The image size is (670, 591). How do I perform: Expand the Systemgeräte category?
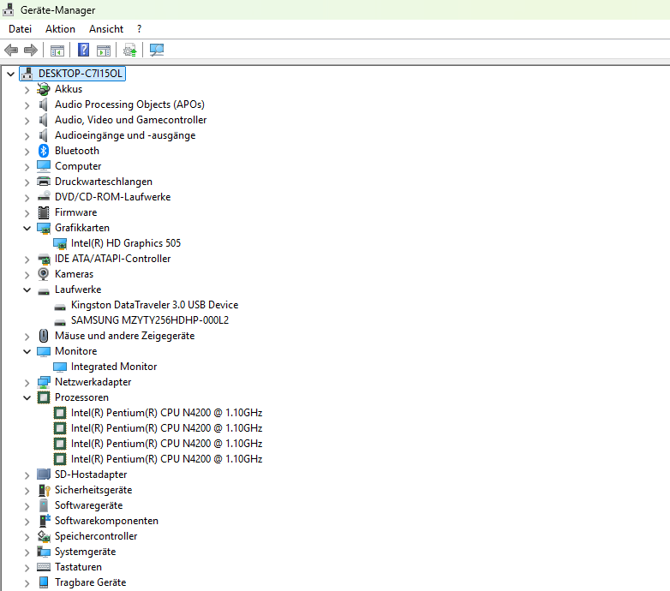[27, 552]
